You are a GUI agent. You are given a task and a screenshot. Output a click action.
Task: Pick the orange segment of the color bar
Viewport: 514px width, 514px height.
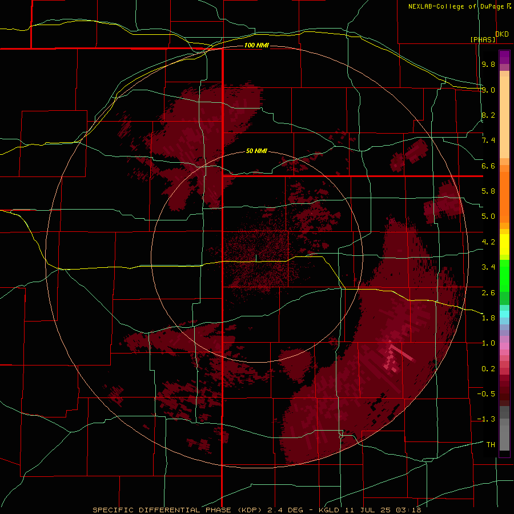(x=504, y=196)
